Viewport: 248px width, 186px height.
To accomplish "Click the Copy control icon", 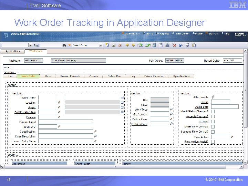I will pos(187,45).
